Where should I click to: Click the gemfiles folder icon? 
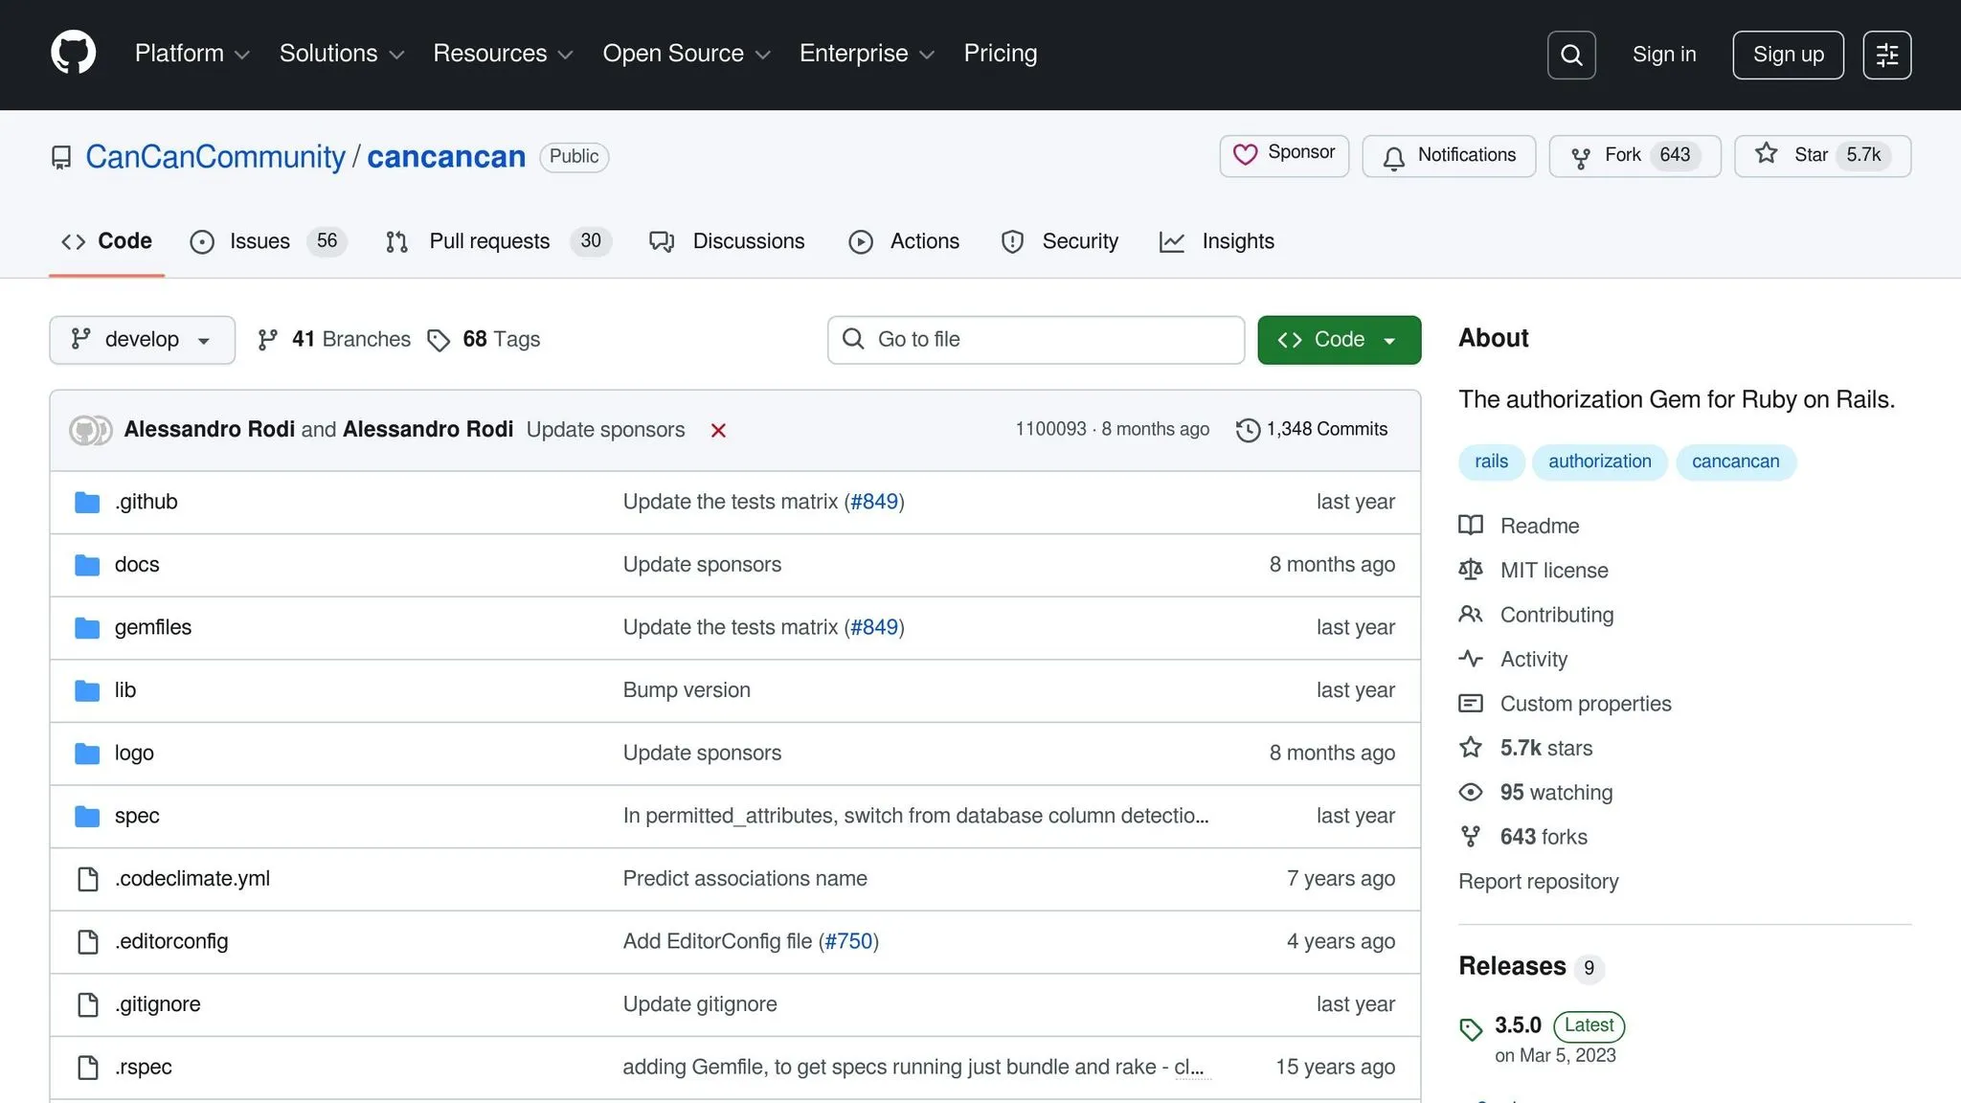87,628
